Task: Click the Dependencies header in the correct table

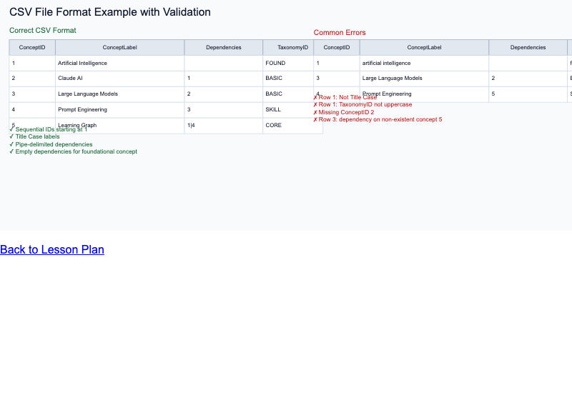Action: tap(223, 48)
